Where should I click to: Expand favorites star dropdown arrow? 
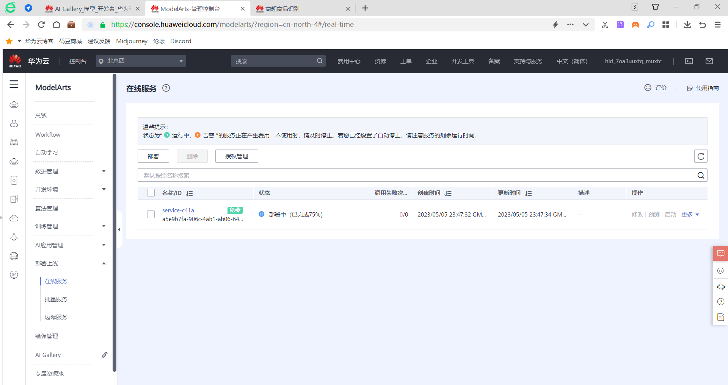[x=19, y=41]
